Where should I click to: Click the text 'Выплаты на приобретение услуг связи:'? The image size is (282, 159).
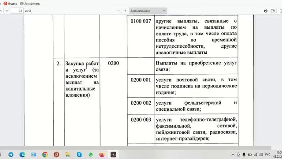[196, 66]
